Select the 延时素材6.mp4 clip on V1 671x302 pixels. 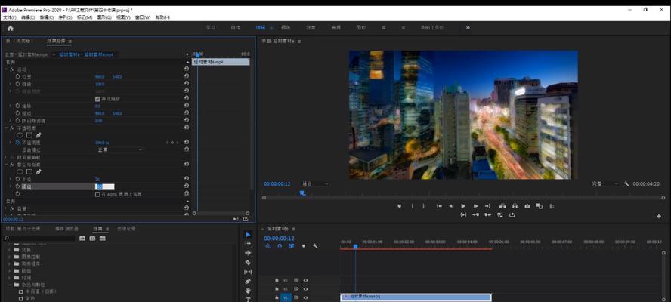tap(416, 297)
